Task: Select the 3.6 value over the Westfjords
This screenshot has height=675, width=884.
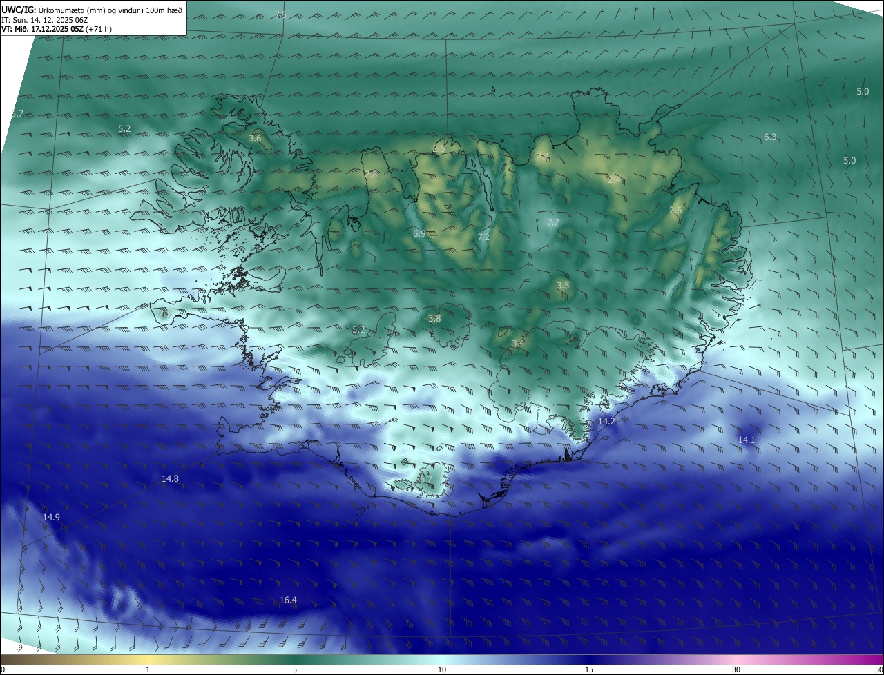Action: click(255, 139)
